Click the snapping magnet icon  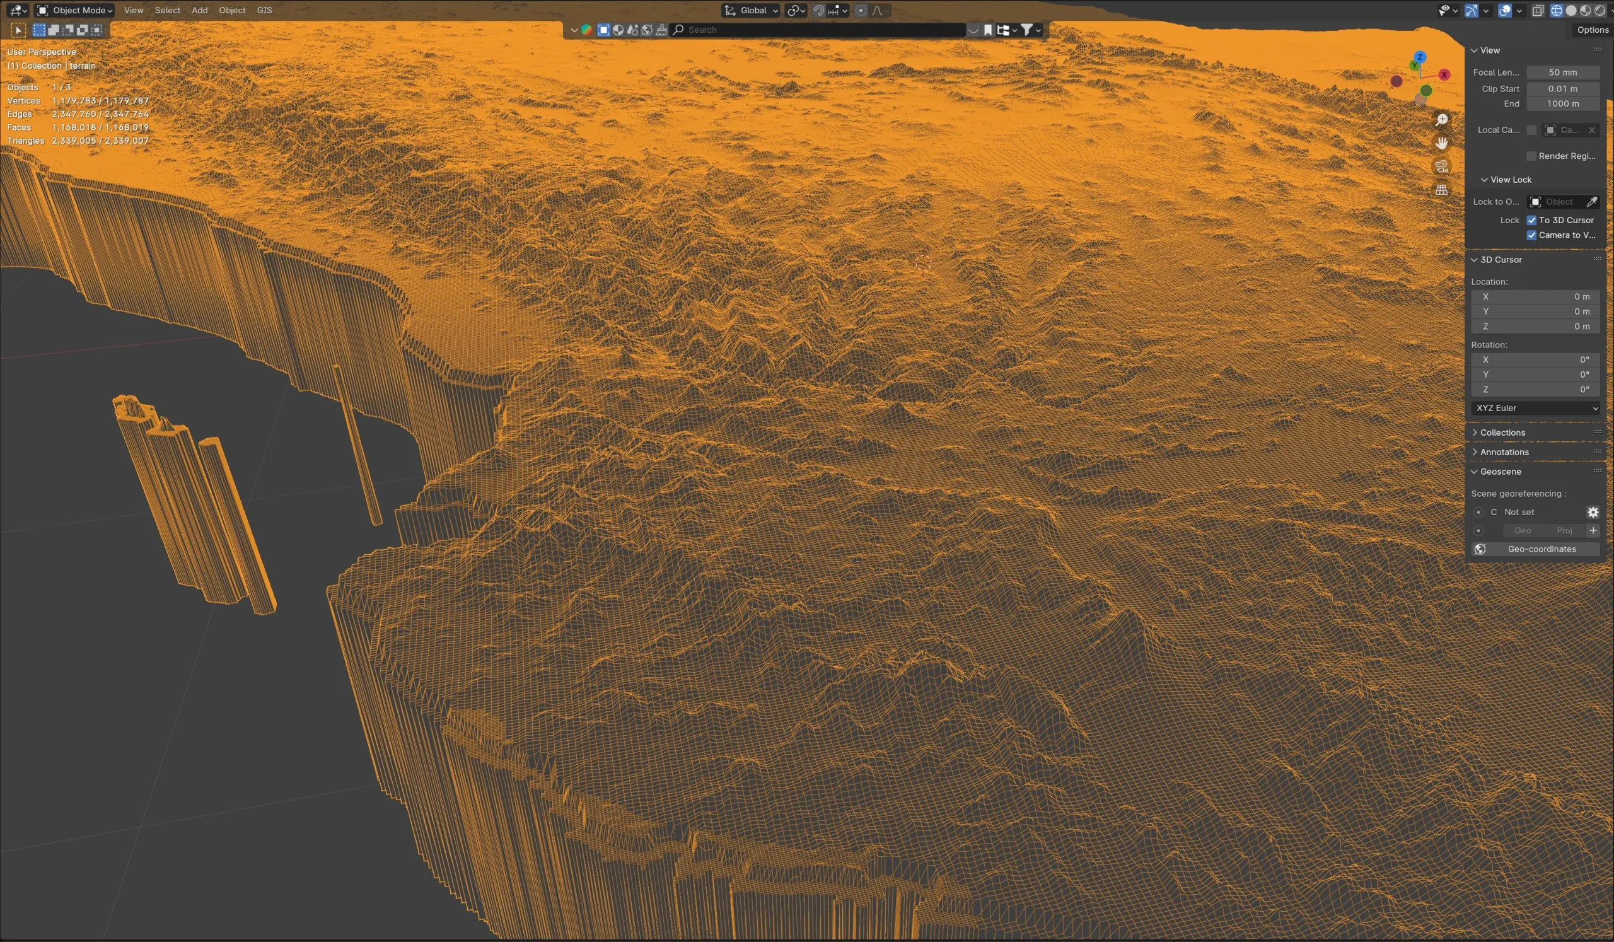pos(818,10)
